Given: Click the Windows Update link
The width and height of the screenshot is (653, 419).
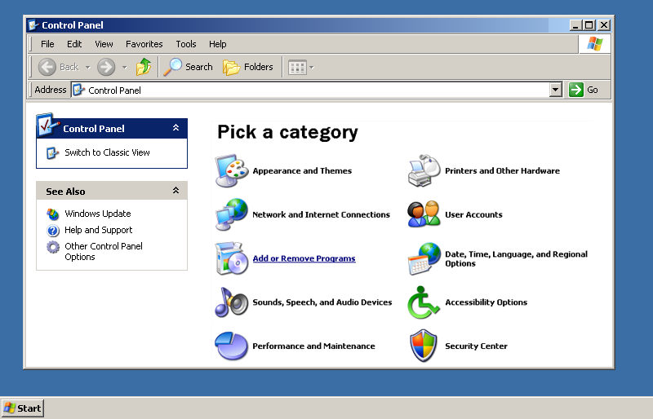Looking at the screenshot, I should click(97, 214).
